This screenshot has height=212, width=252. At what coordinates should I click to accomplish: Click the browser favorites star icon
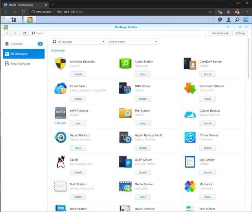coord(210,12)
